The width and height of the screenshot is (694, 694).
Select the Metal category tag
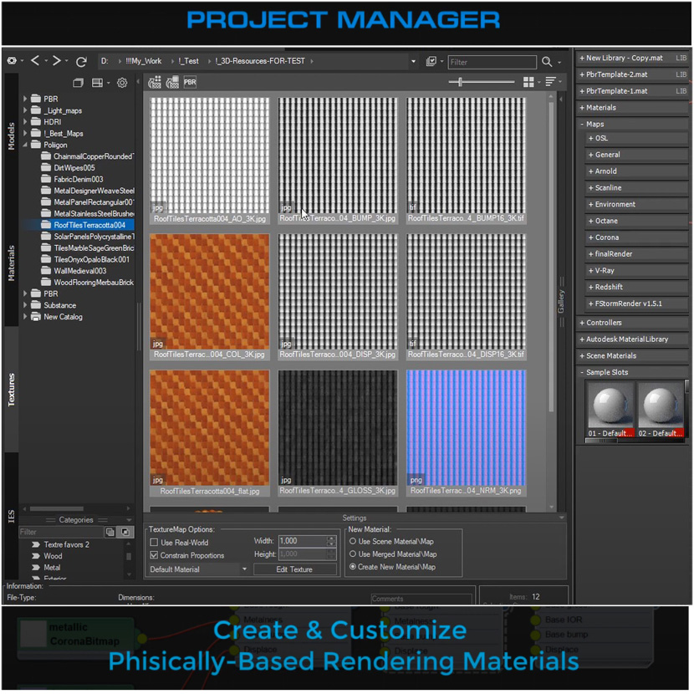click(x=52, y=568)
